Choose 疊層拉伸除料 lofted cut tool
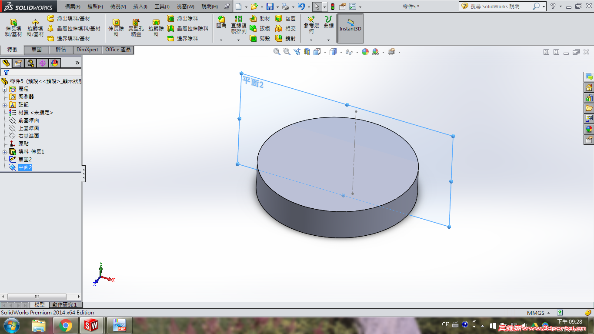This screenshot has width=594, height=334. [x=187, y=29]
